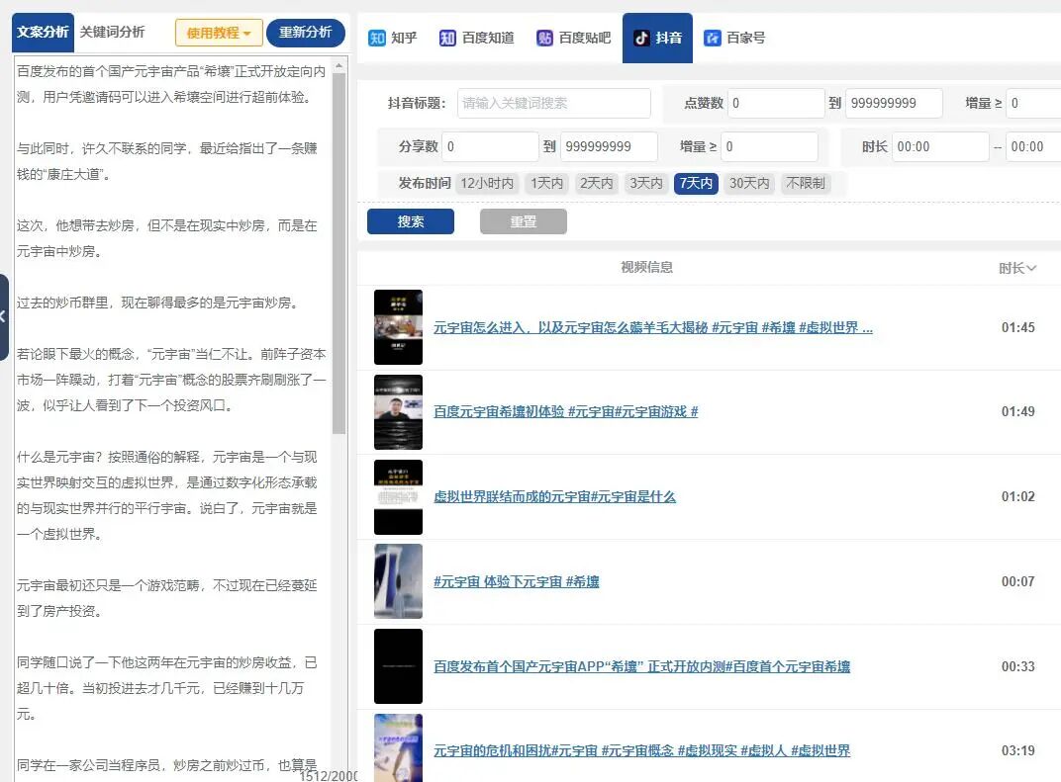Viewport: 1061px width, 782px height.
Task: Click the 分享数 增量 field
Action: point(769,146)
